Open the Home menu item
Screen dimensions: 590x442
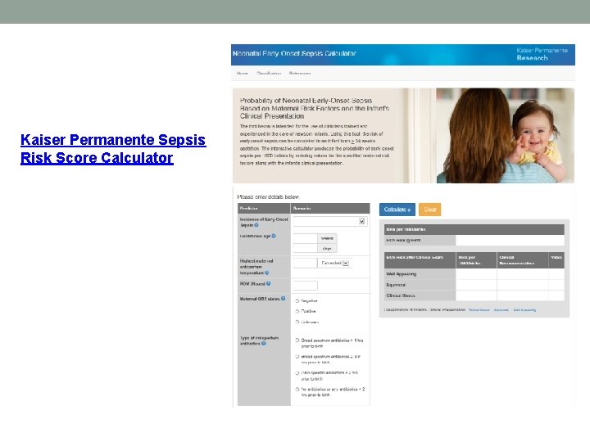click(243, 74)
